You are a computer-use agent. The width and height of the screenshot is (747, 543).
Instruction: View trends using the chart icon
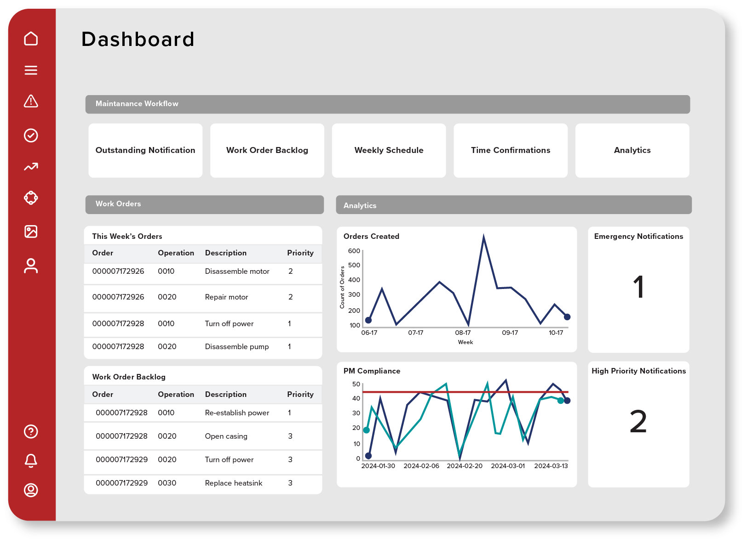coord(31,167)
